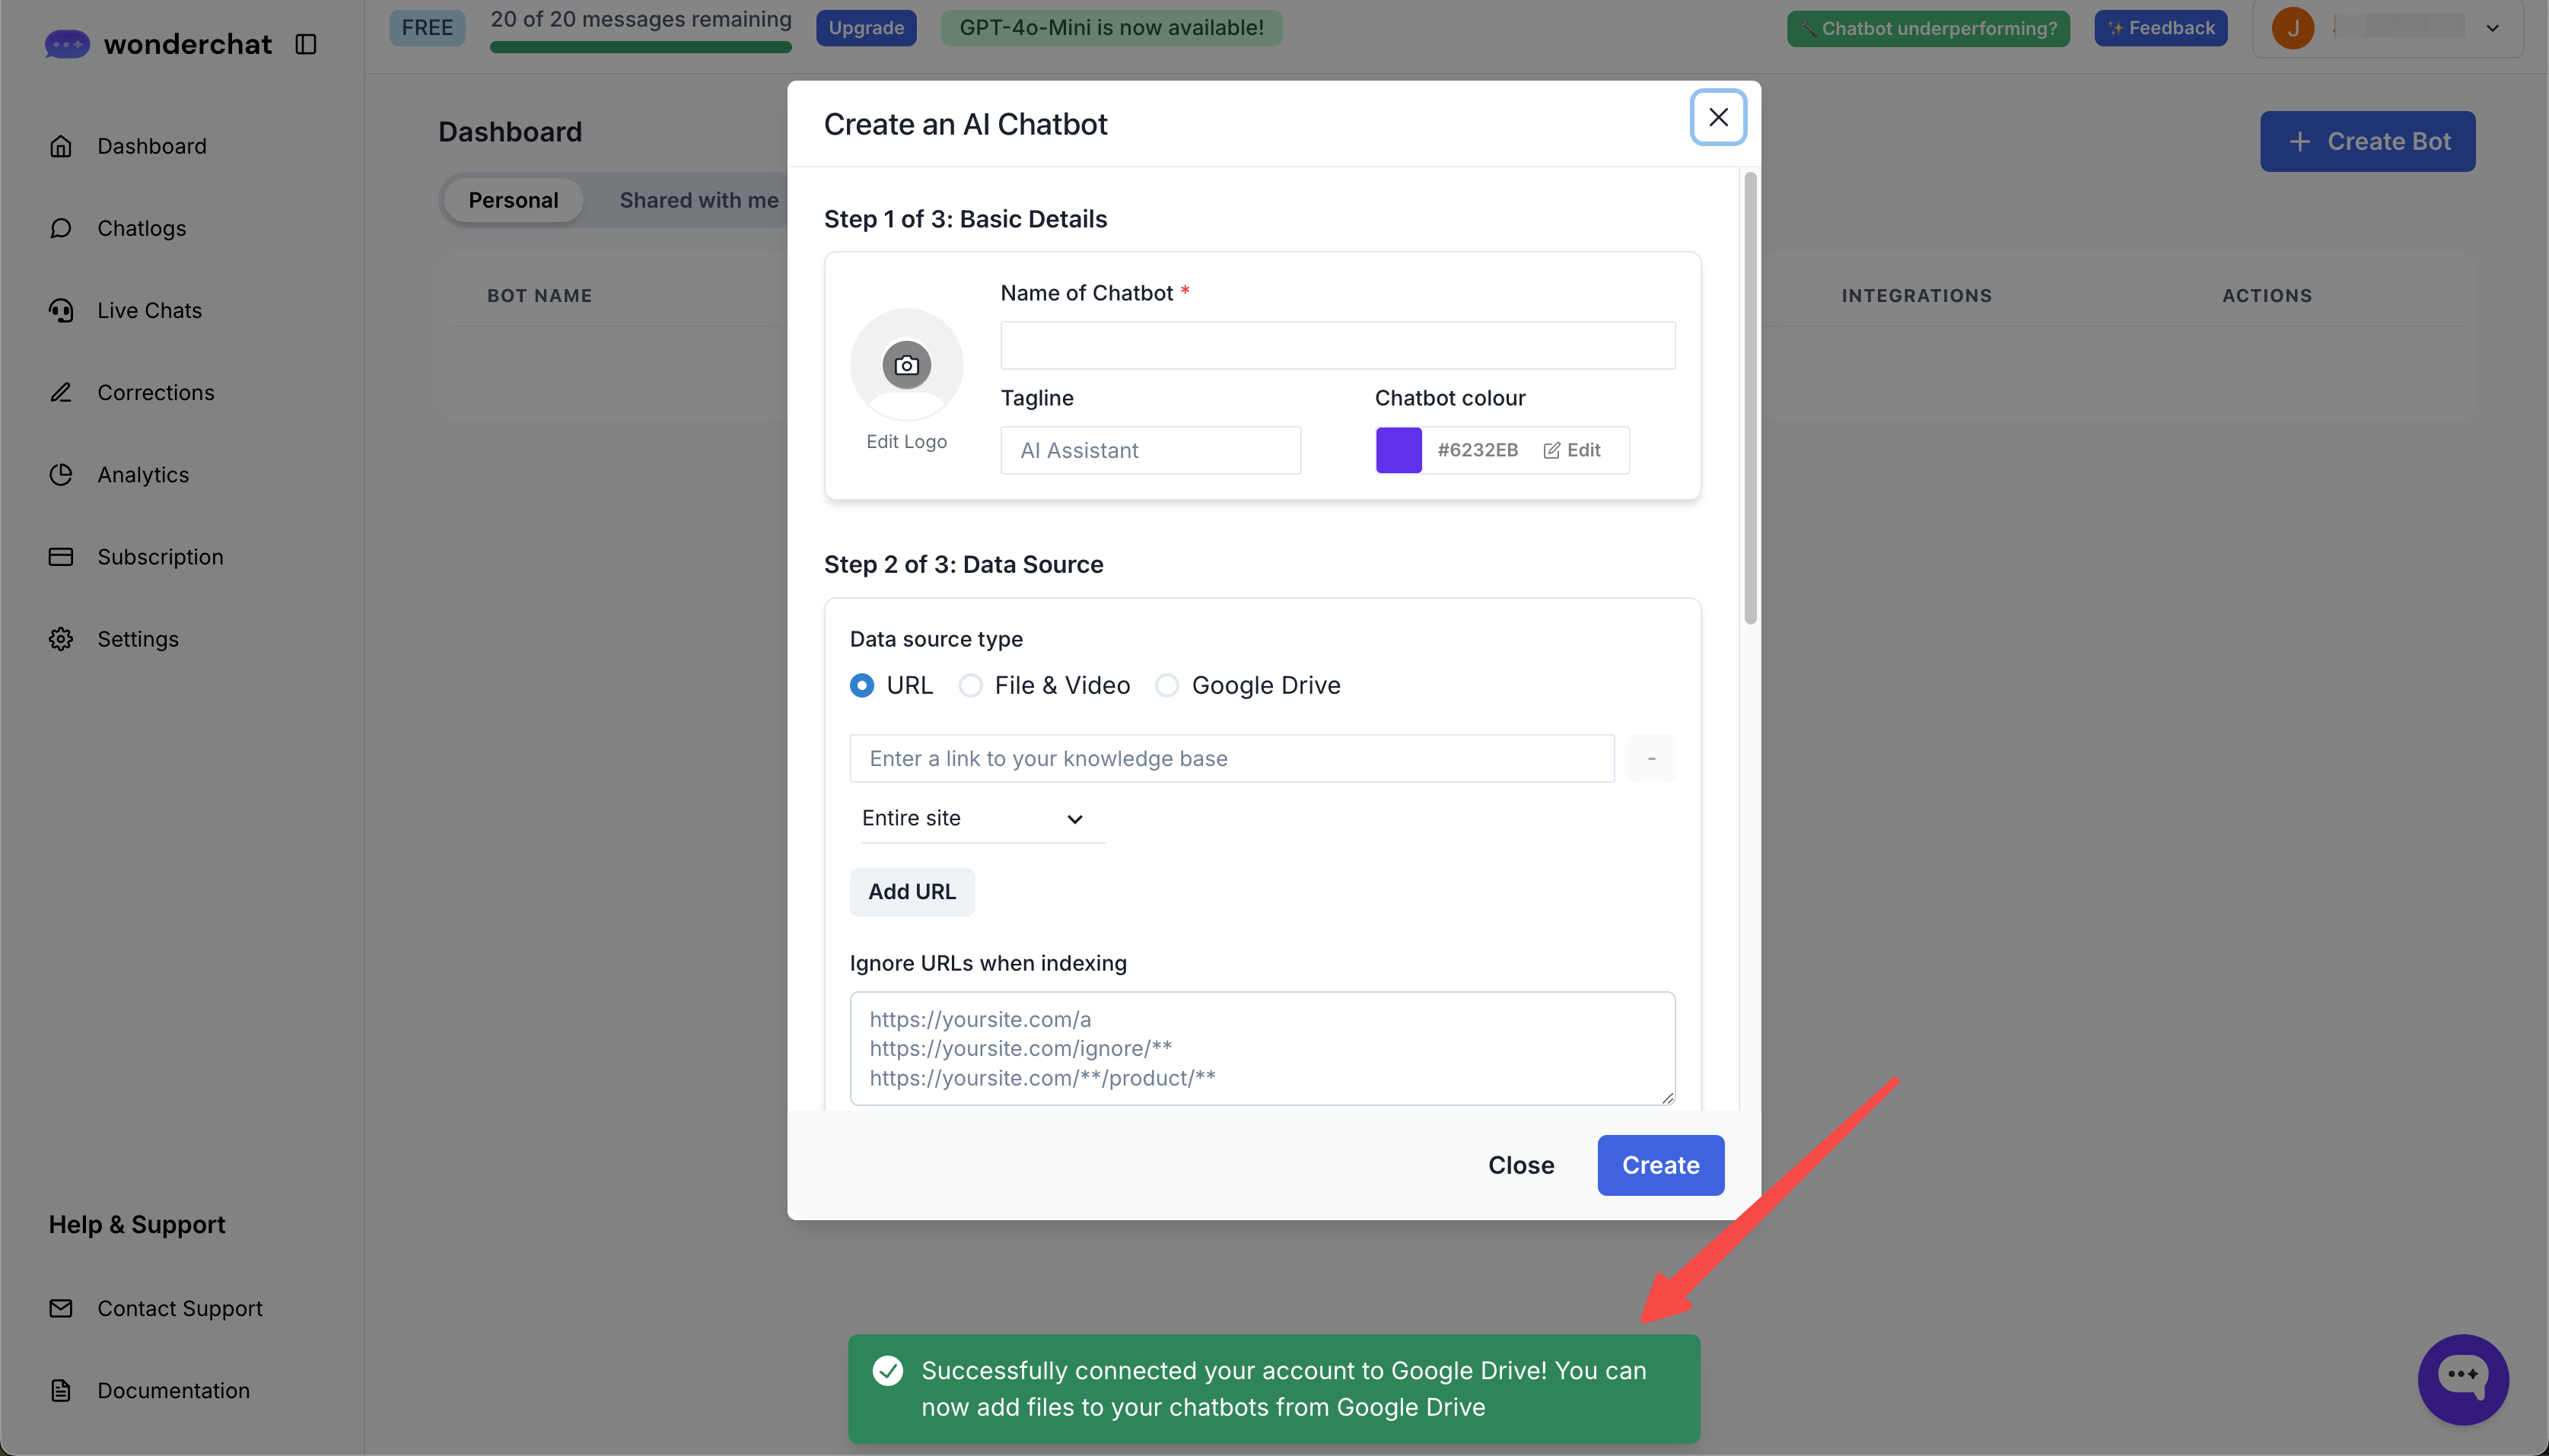Click the Name of Chatbot field
Viewport: 2549px width, 1456px height.
click(x=1337, y=345)
